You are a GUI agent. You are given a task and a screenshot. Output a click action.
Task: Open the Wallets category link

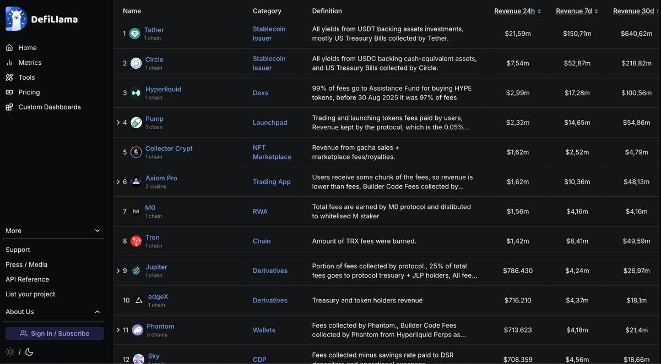tap(264, 330)
